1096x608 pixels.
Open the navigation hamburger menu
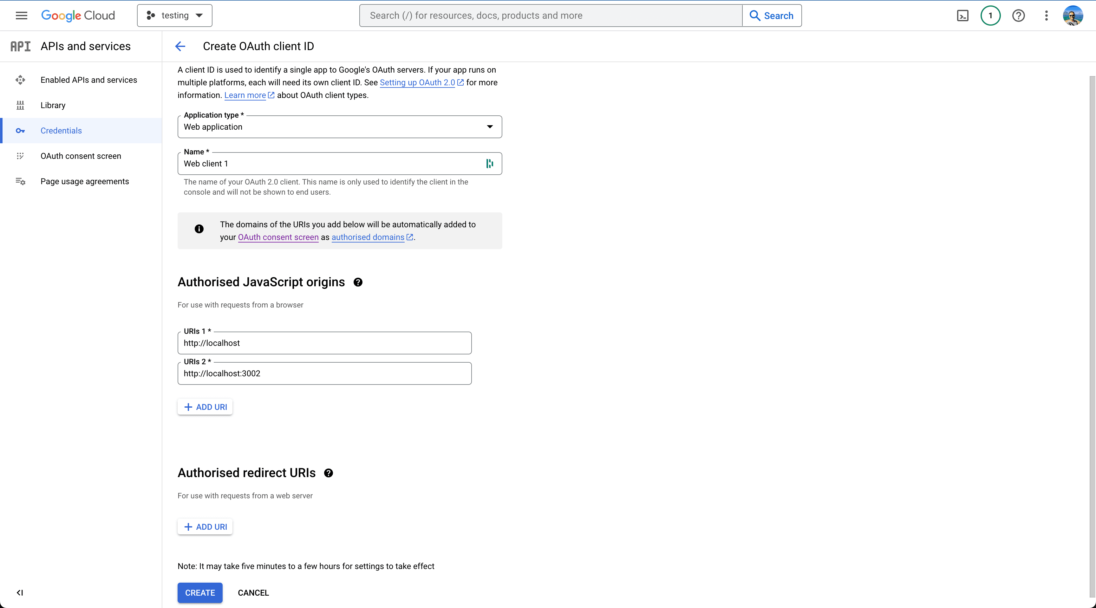tap(21, 15)
